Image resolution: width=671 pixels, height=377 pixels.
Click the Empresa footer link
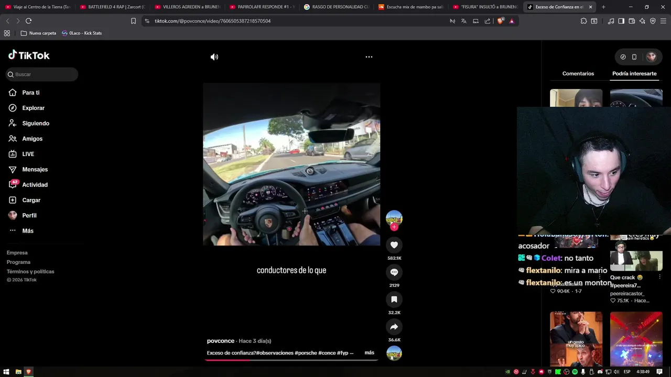tap(17, 253)
